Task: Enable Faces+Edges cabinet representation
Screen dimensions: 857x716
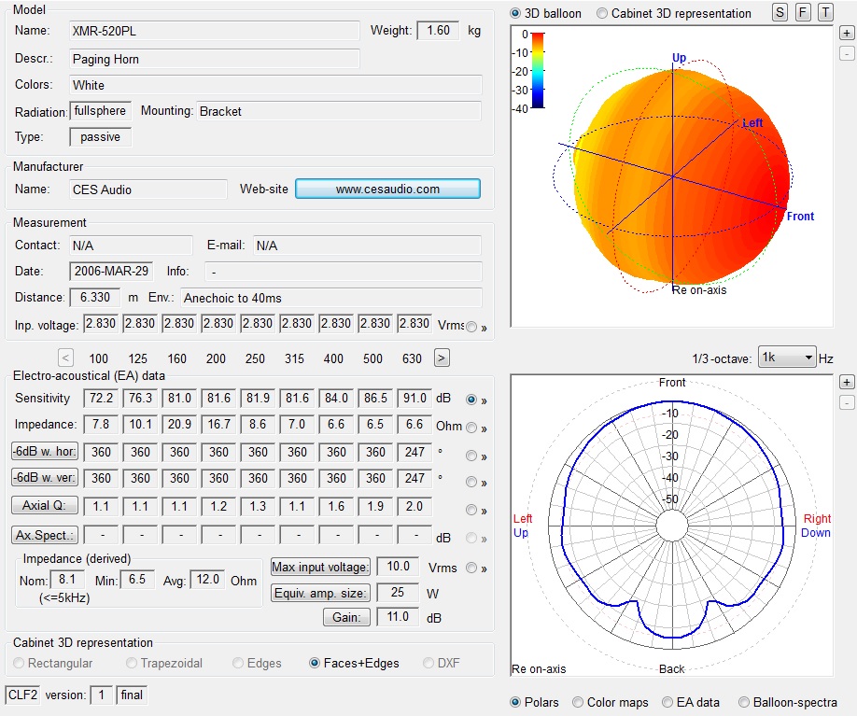Action: pyautogui.click(x=316, y=664)
